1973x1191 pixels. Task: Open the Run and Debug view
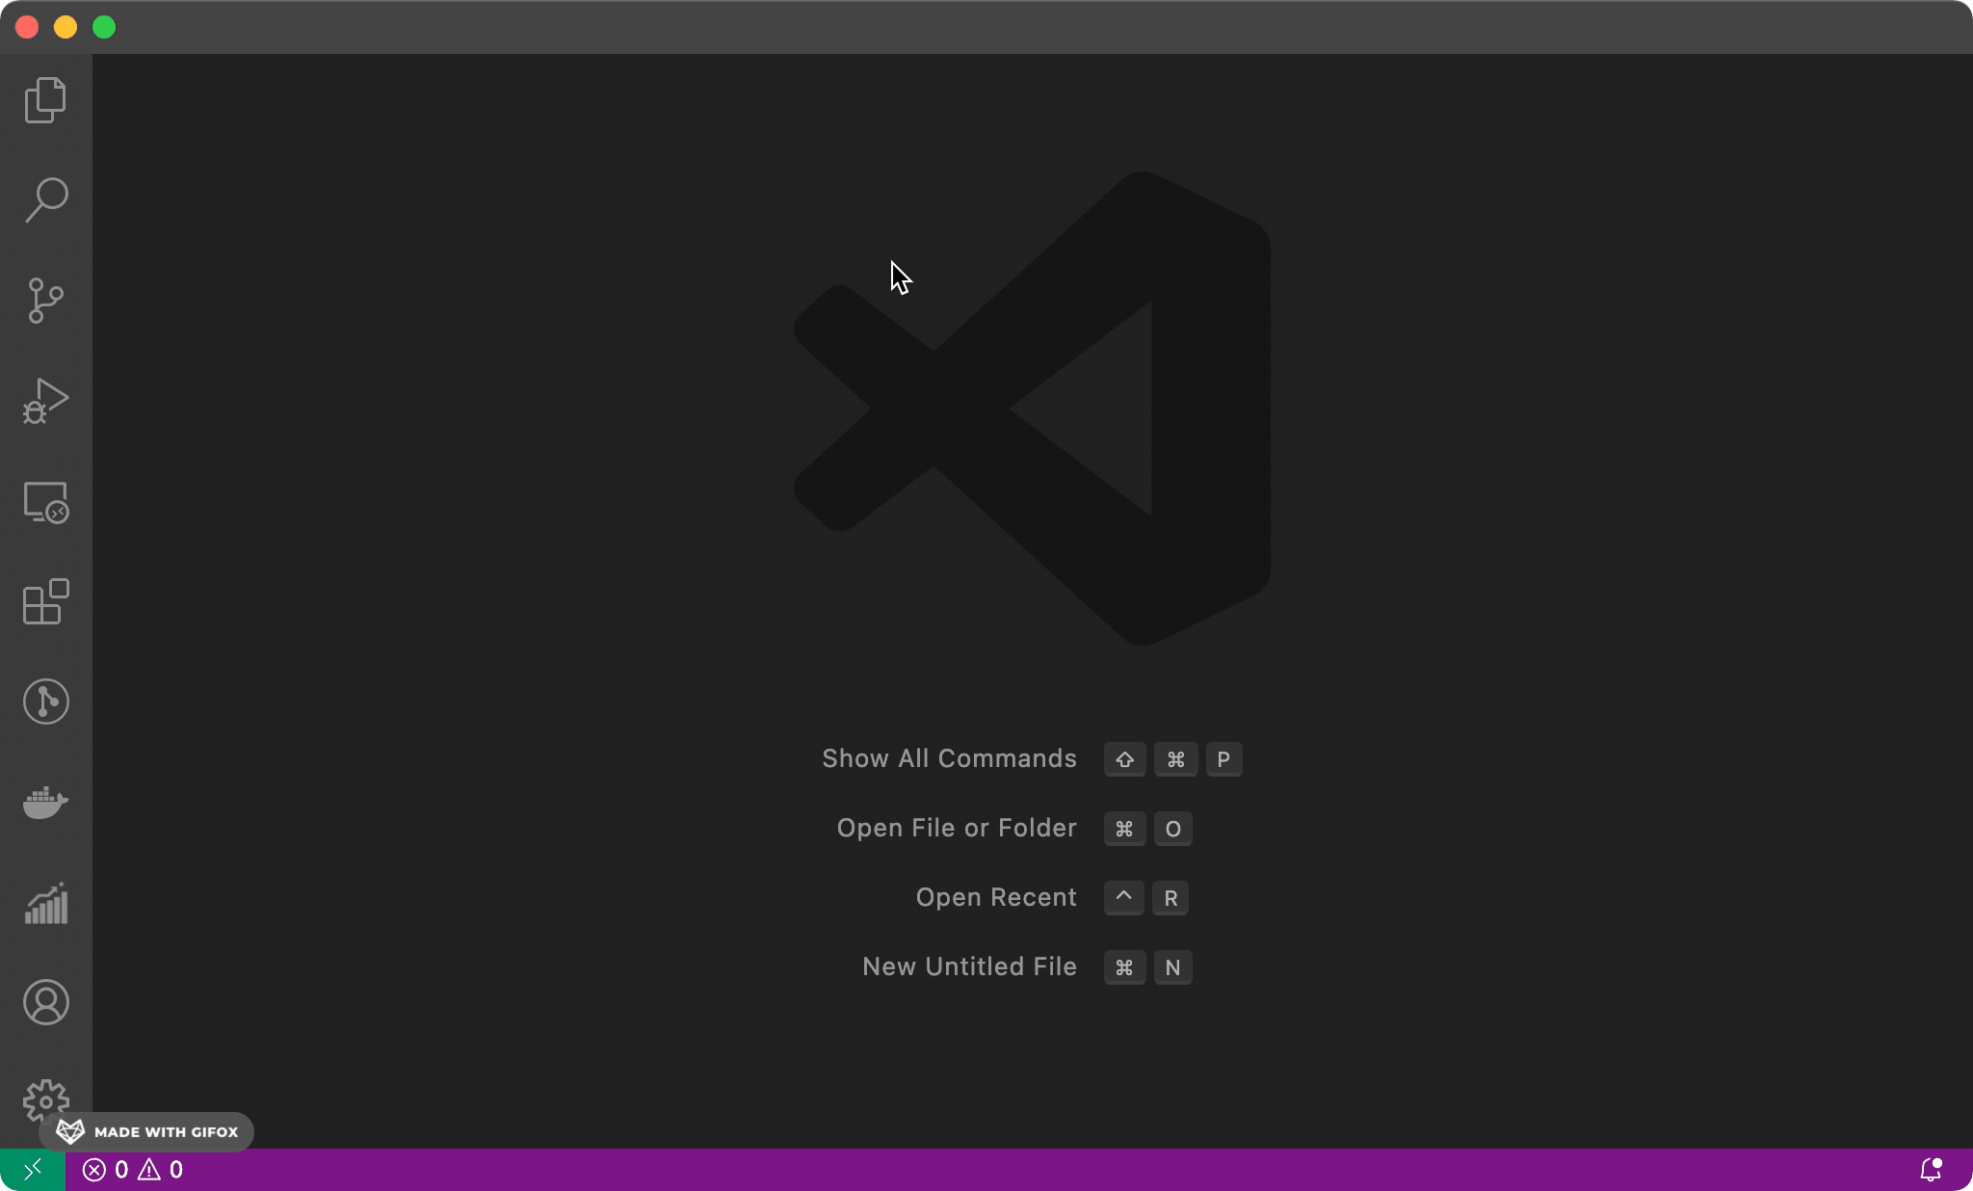[x=43, y=402]
